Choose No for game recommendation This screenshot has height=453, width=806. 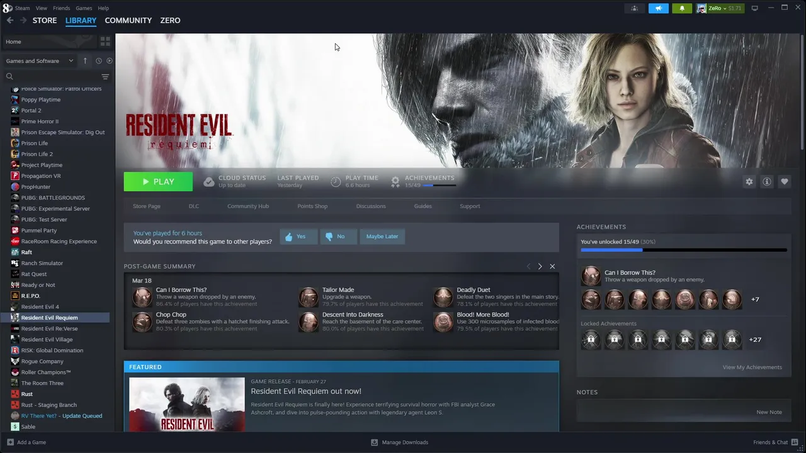[338, 237]
